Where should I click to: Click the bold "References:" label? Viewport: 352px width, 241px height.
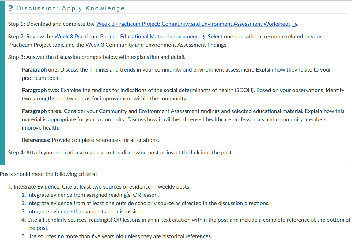pos(36,140)
